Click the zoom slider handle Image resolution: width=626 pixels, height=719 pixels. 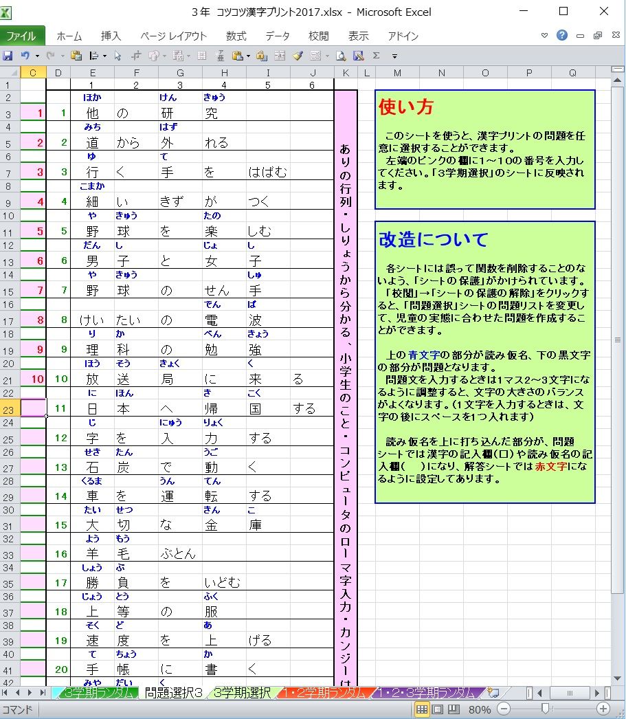546,709
